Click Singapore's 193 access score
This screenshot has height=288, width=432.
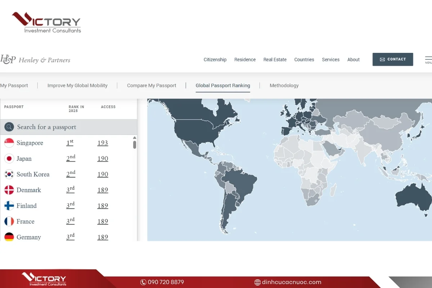point(103,143)
